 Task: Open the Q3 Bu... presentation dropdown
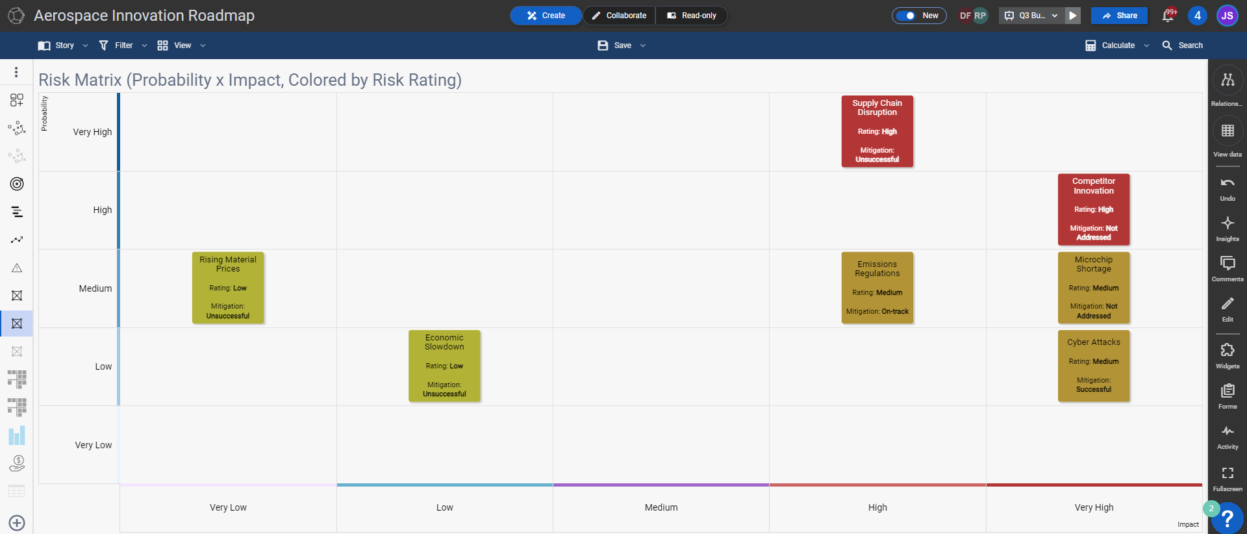click(1032, 16)
